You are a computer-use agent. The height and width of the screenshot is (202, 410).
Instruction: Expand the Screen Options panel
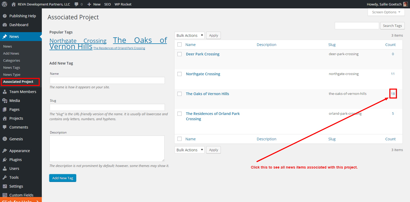click(x=386, y=12)
